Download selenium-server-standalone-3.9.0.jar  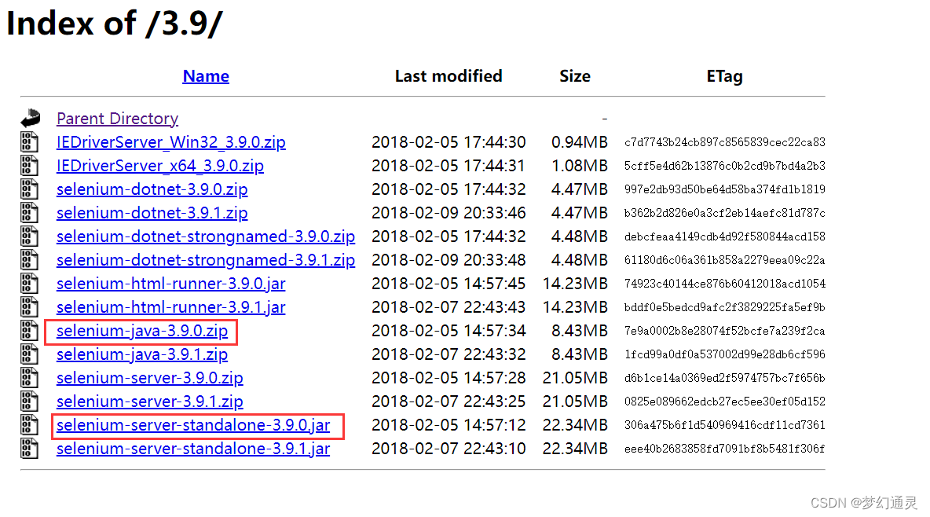(x=193, y=425)
